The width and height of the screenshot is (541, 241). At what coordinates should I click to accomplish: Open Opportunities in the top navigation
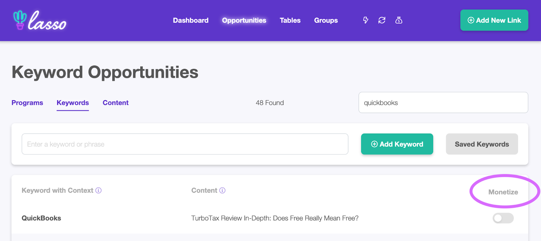point(244,20)
